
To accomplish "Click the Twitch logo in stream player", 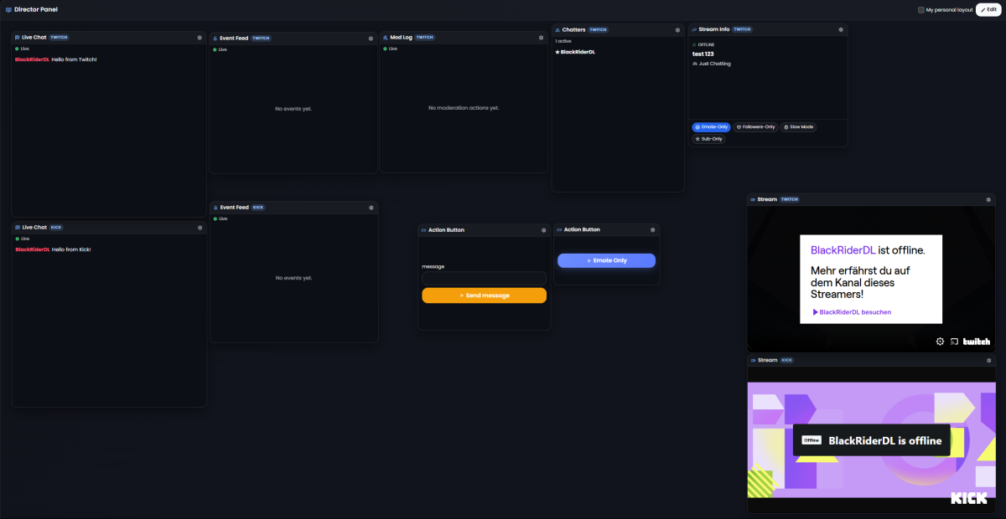I will 977,342.
